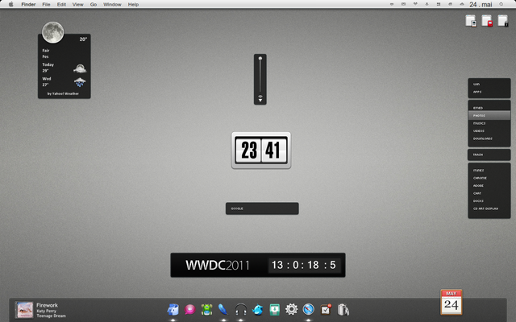Viewport: 516px width, 322px height.
Task: Open System Preferences gear icon
Action: [292, 309]
